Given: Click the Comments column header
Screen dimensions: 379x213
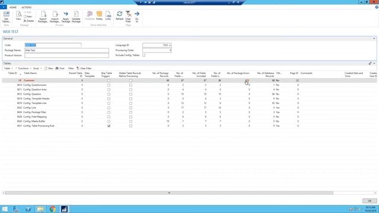Looking at the screenshot, I should (x=307, y=73).
